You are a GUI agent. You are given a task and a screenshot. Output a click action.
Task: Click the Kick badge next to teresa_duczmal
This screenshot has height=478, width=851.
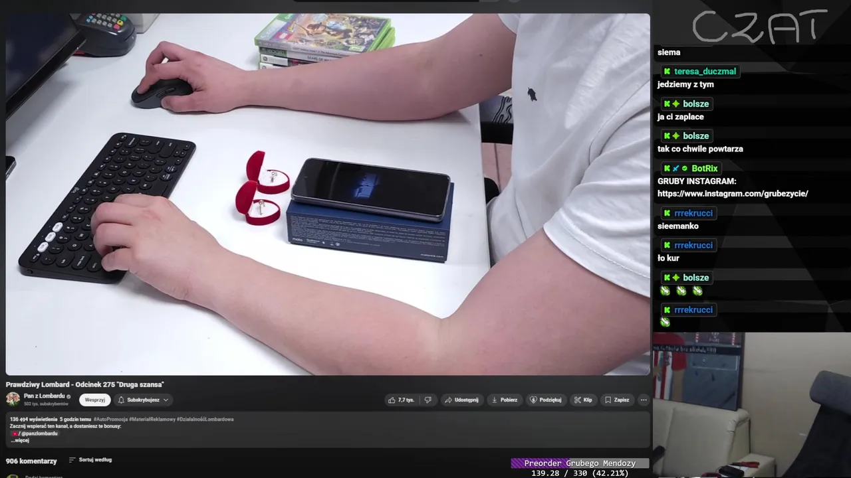coord(667,72)
